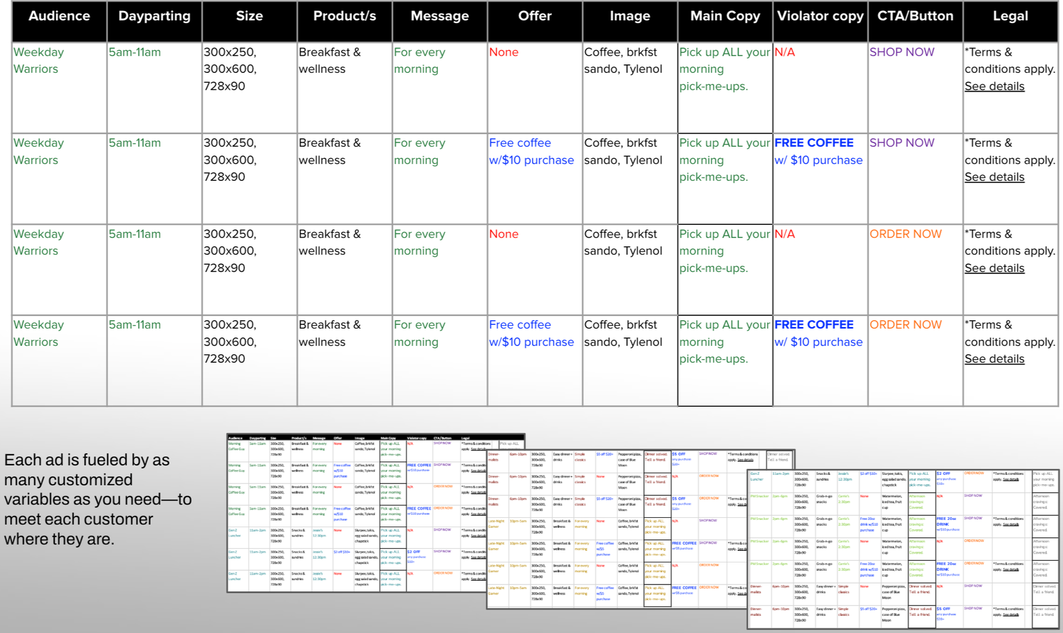
Task: Click SHOP NOW text in first row
Action: click(x=901, y=52)
